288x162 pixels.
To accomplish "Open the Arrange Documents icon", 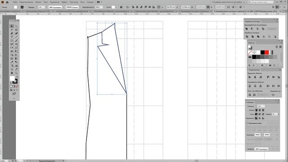I will click(x=99, y=2).
